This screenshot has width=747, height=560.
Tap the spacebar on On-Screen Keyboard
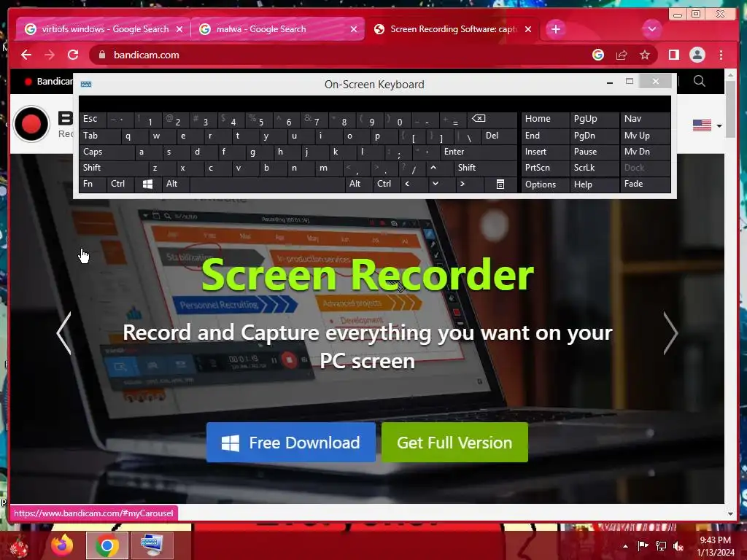267,184
